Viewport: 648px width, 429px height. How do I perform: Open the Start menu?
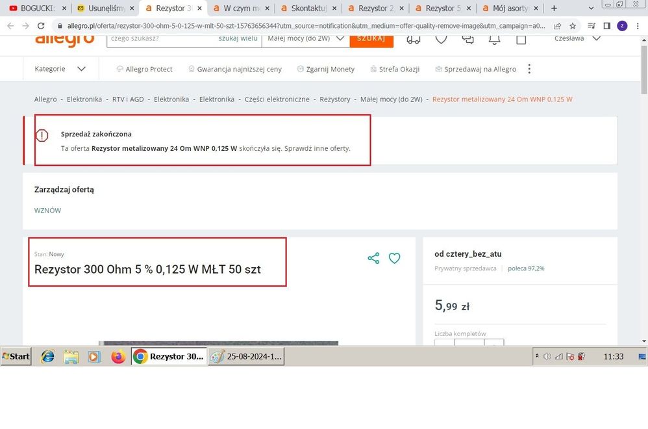16,356
